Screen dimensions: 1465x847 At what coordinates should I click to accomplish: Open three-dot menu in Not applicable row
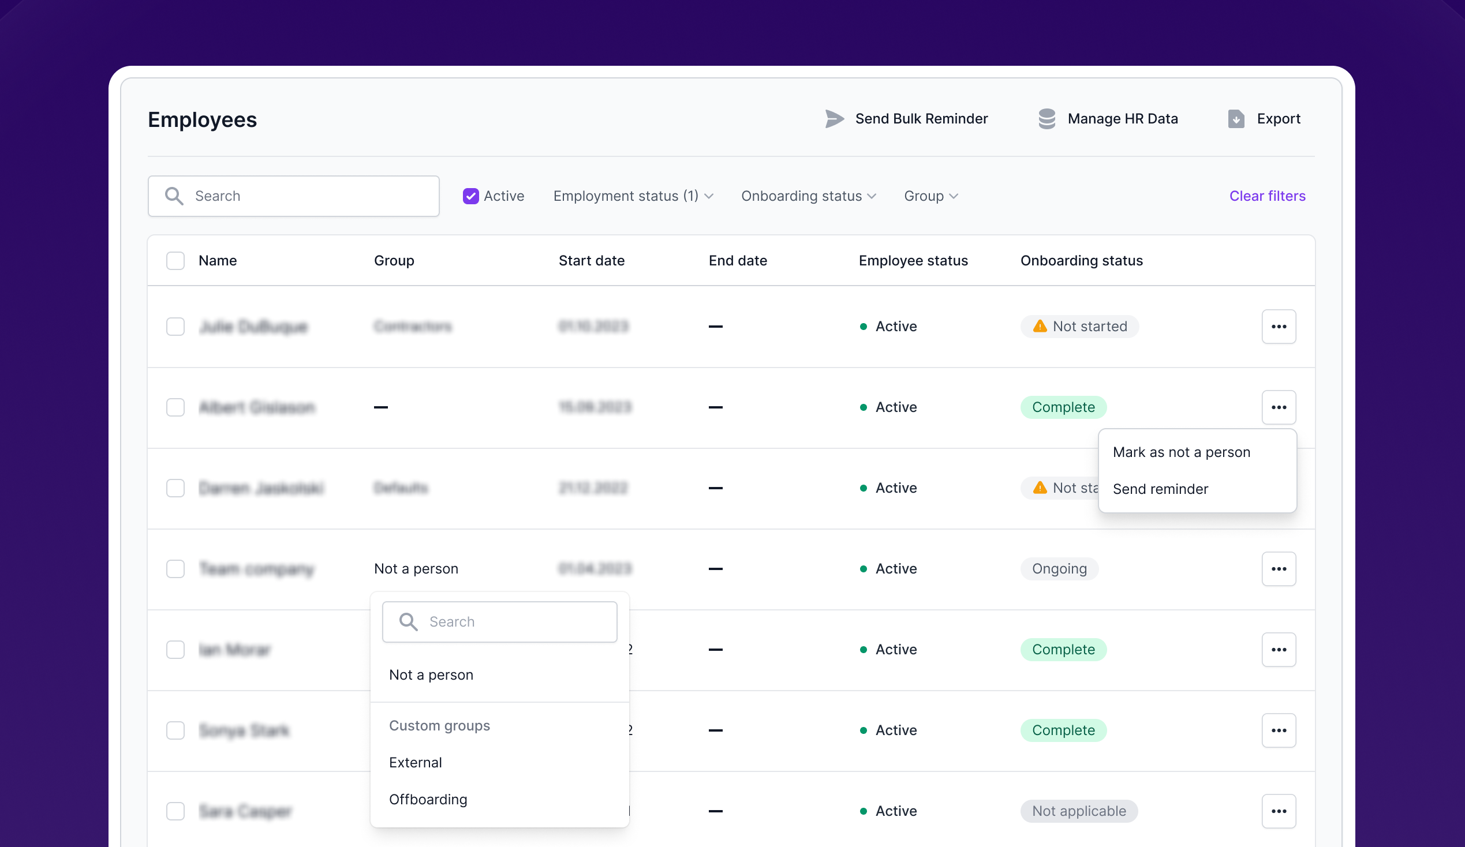(x=1279, y=811)
